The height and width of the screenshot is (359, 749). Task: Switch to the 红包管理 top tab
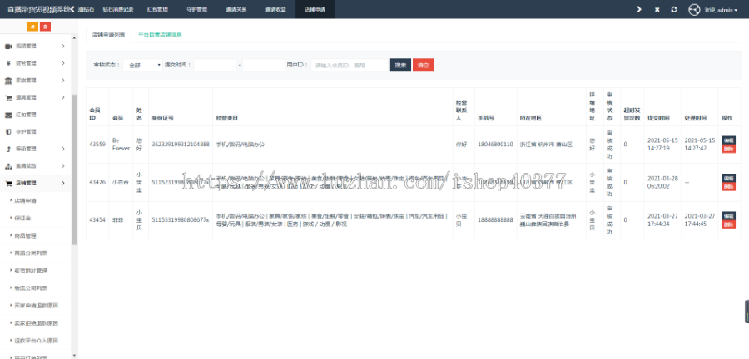coord(157,9)
